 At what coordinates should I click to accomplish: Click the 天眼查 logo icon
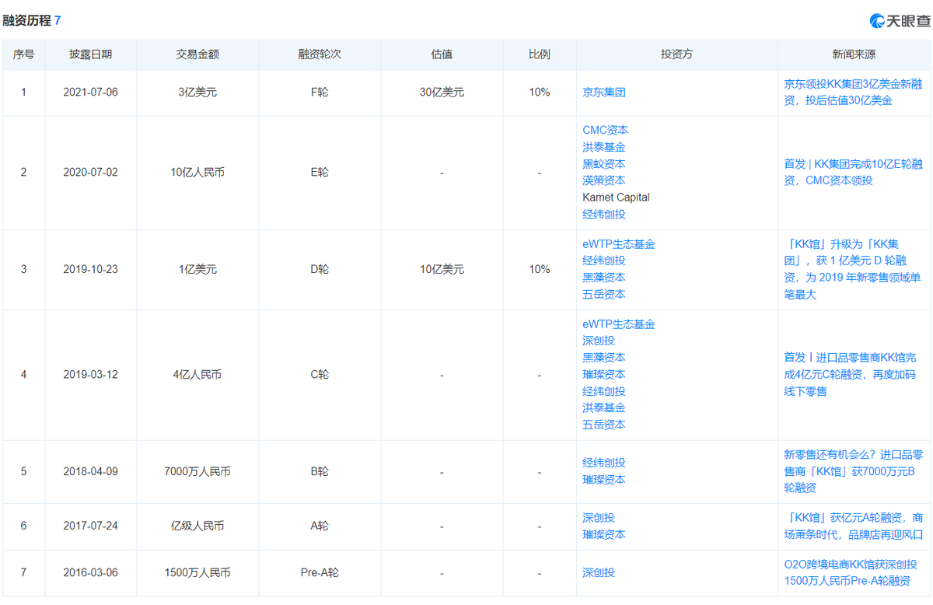879,21
